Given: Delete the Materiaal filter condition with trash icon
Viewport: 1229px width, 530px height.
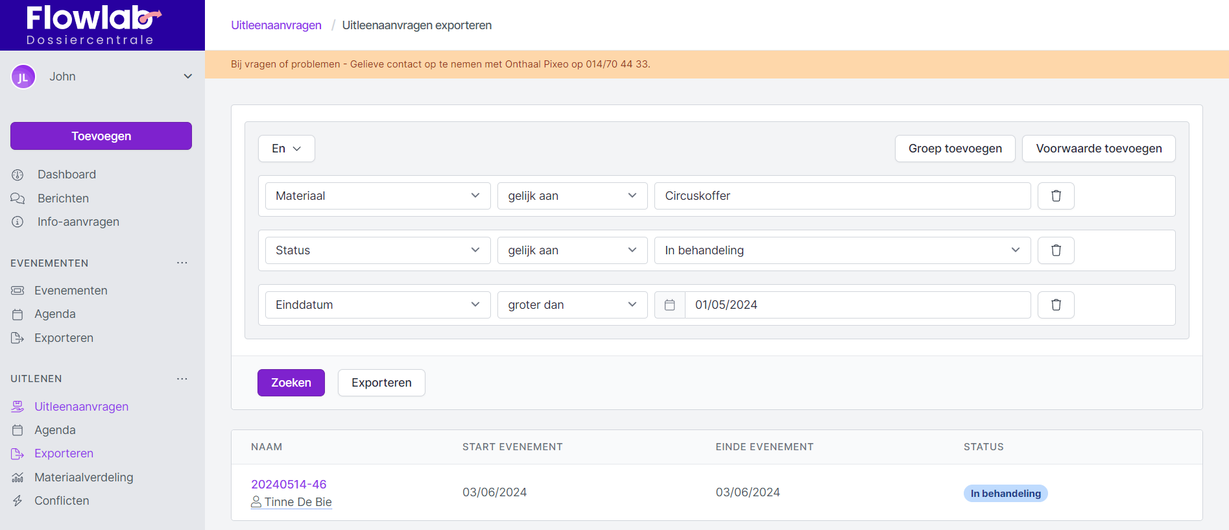Looking at the screenshot, I should tap(1055, 196).
